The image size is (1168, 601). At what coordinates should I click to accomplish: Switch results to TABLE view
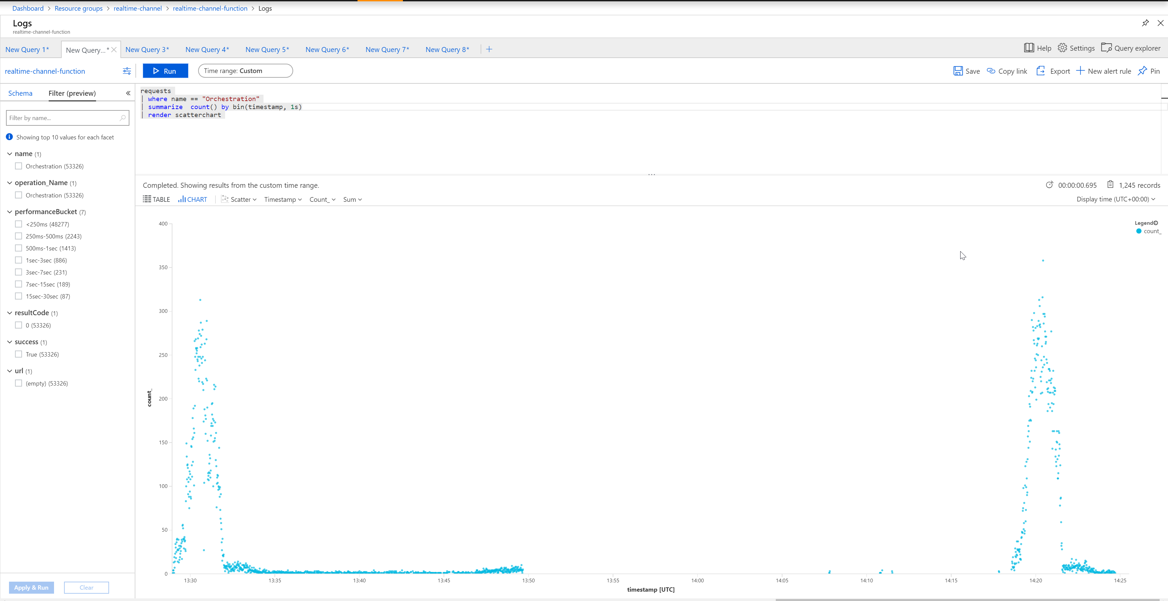pyautogui.click(x=156, y=199)
